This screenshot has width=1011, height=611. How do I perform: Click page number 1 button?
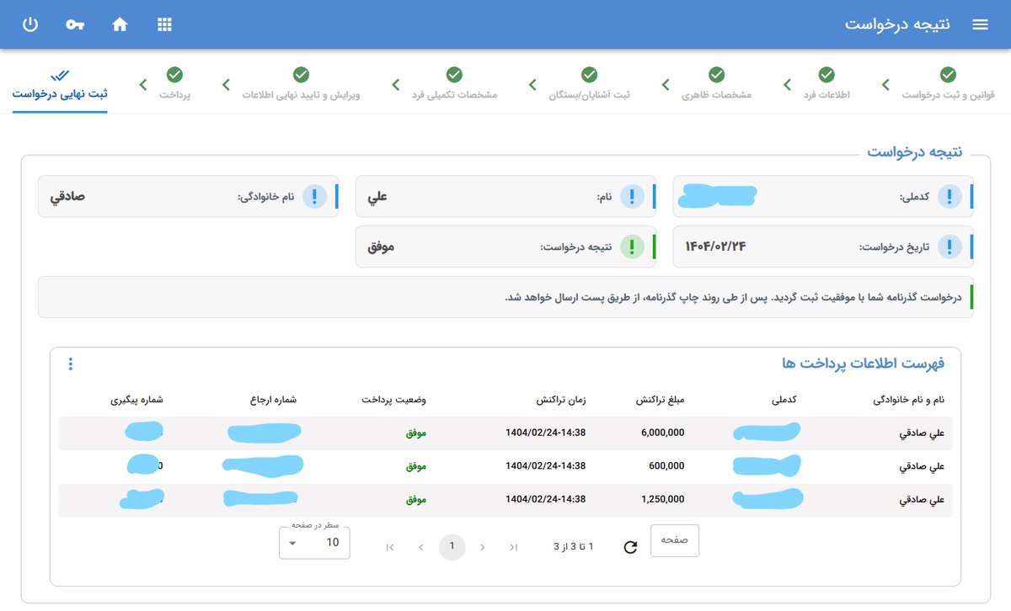452,547
